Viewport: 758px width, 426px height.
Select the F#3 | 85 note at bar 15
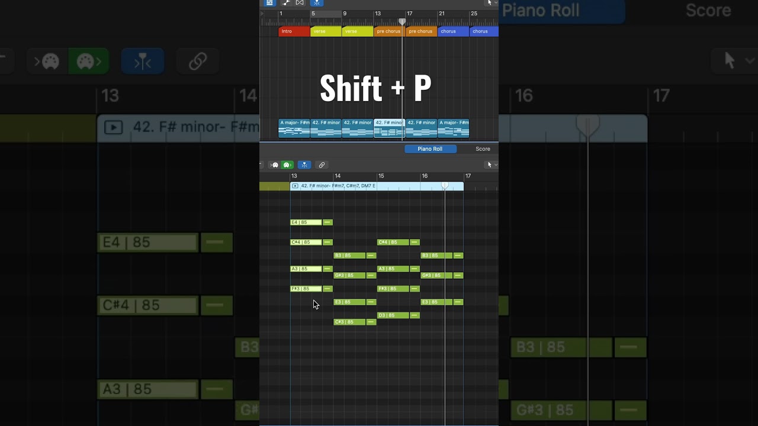click(393, 289)
